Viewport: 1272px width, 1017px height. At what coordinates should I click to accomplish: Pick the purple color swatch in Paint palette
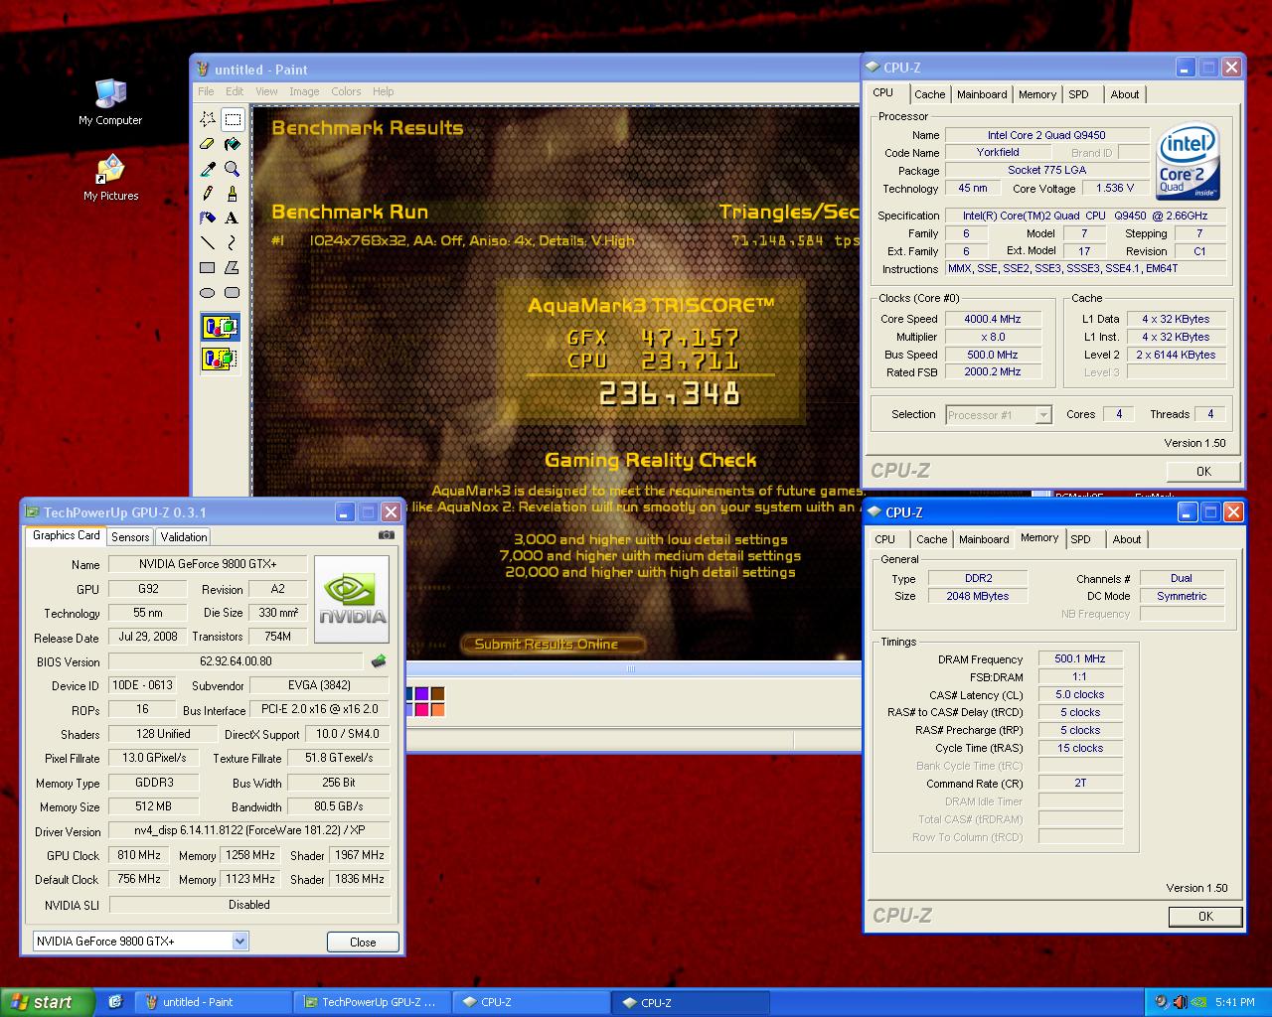pyautogui.click(x=421, y=693)
